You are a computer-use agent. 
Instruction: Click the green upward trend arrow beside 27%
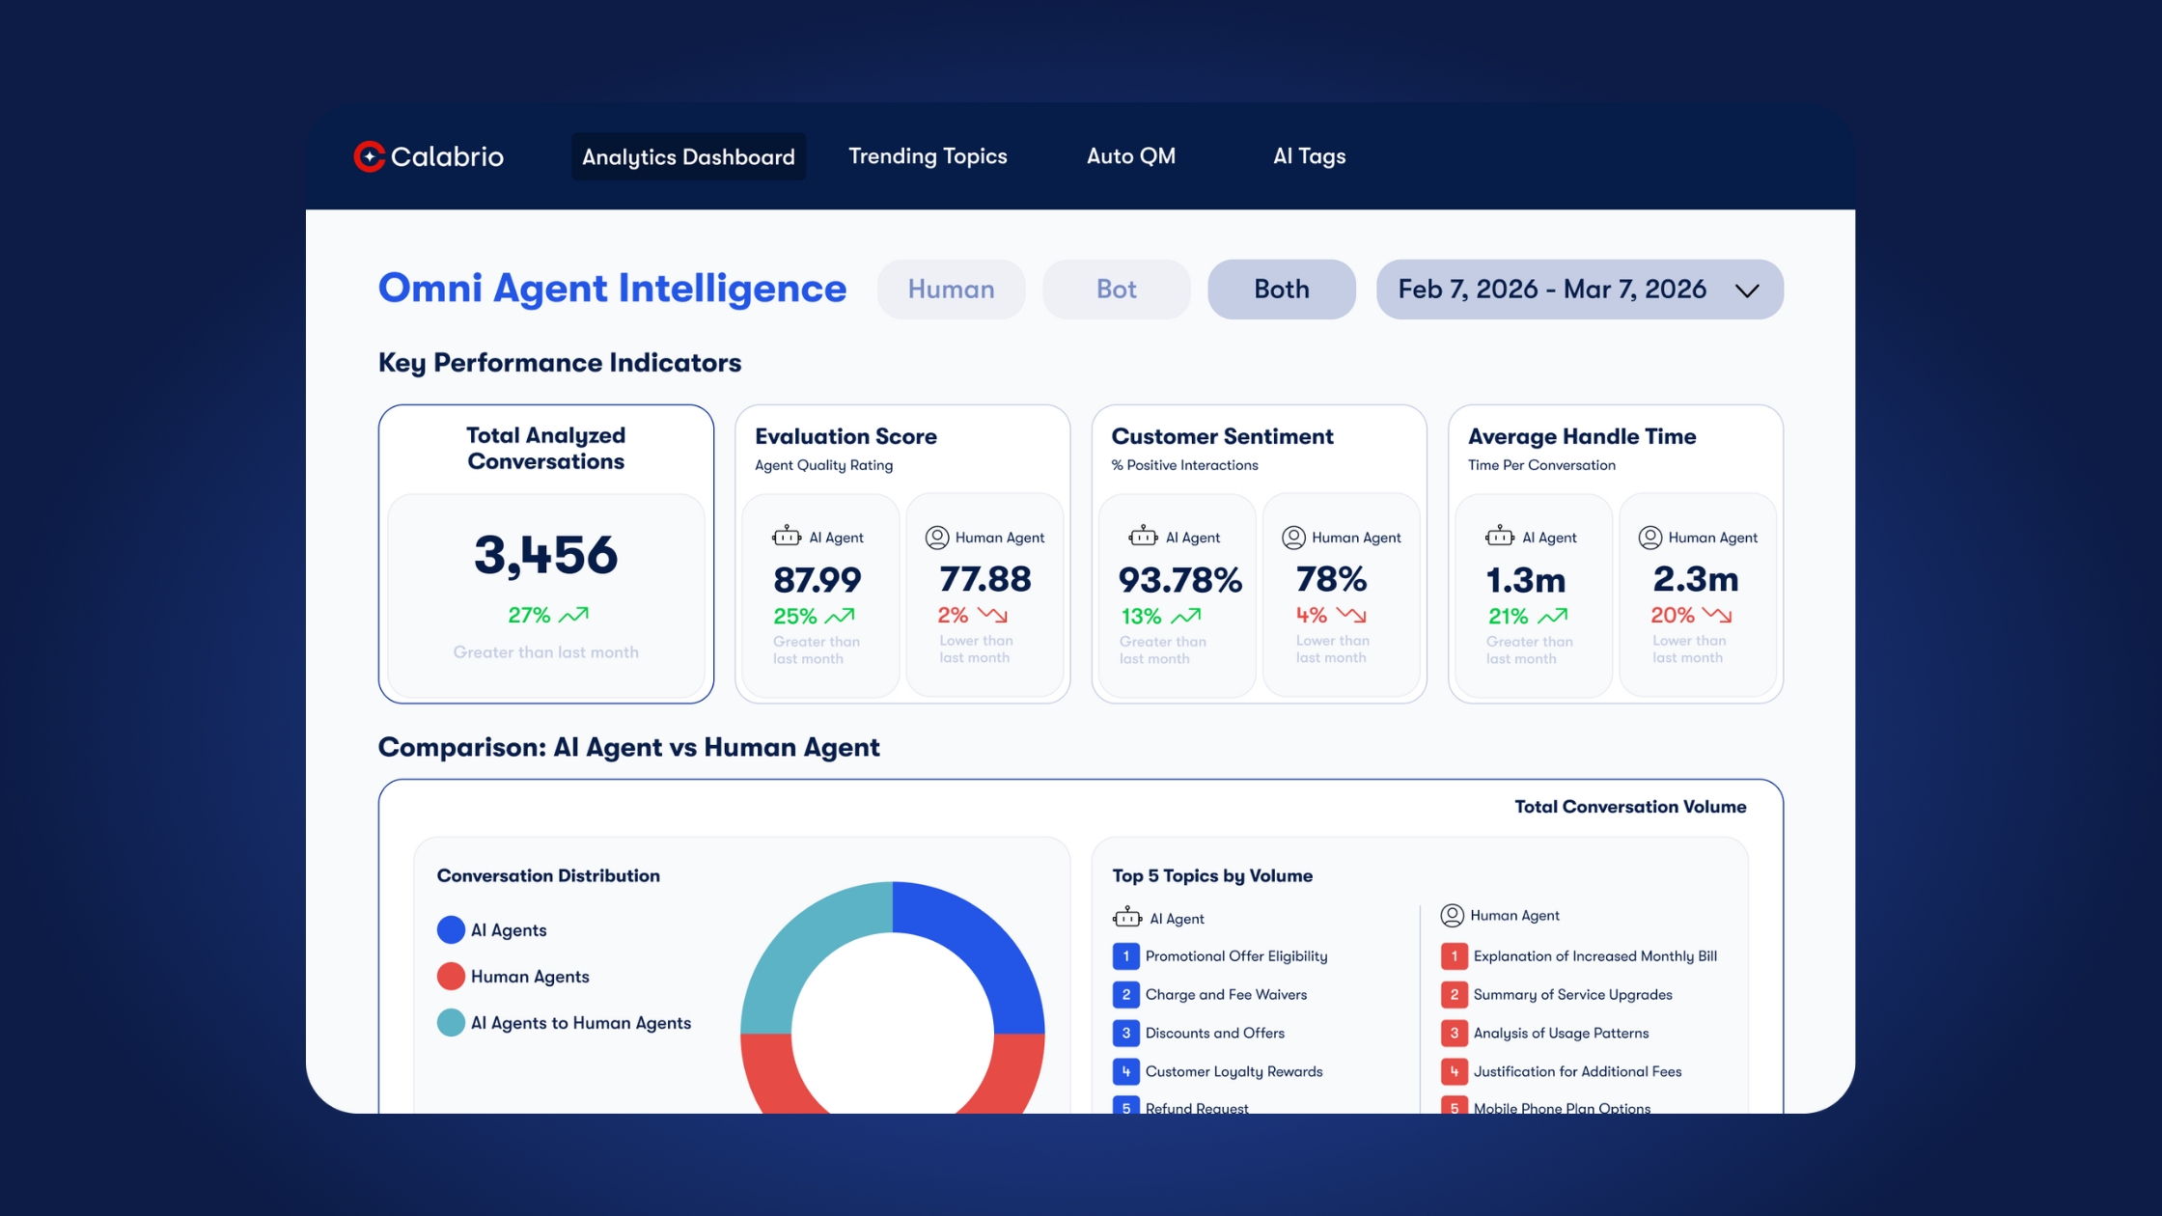pyautogui.click(x=573, y=615)
